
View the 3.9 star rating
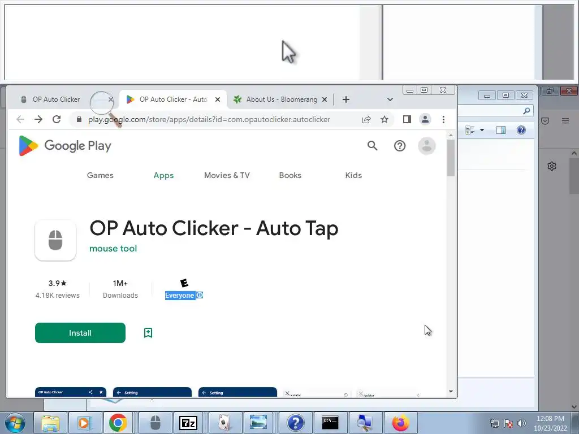point(58,283)
